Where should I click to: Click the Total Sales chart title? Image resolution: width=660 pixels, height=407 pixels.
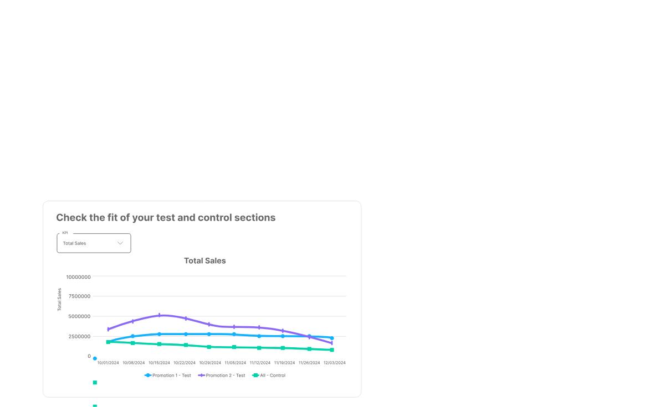pyautogui.click(x=205, y=260)
